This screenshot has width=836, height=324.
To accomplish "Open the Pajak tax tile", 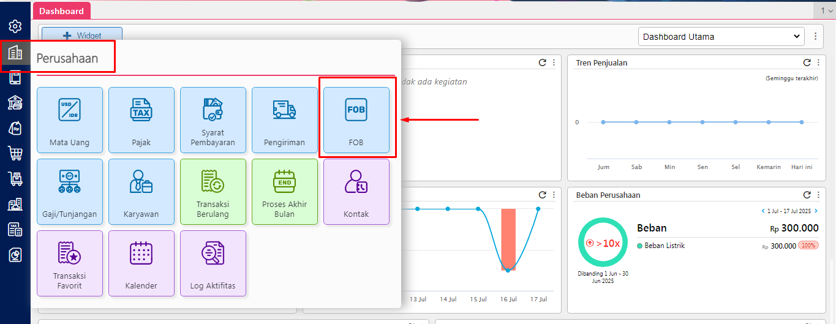I will [x=141, y=120].
